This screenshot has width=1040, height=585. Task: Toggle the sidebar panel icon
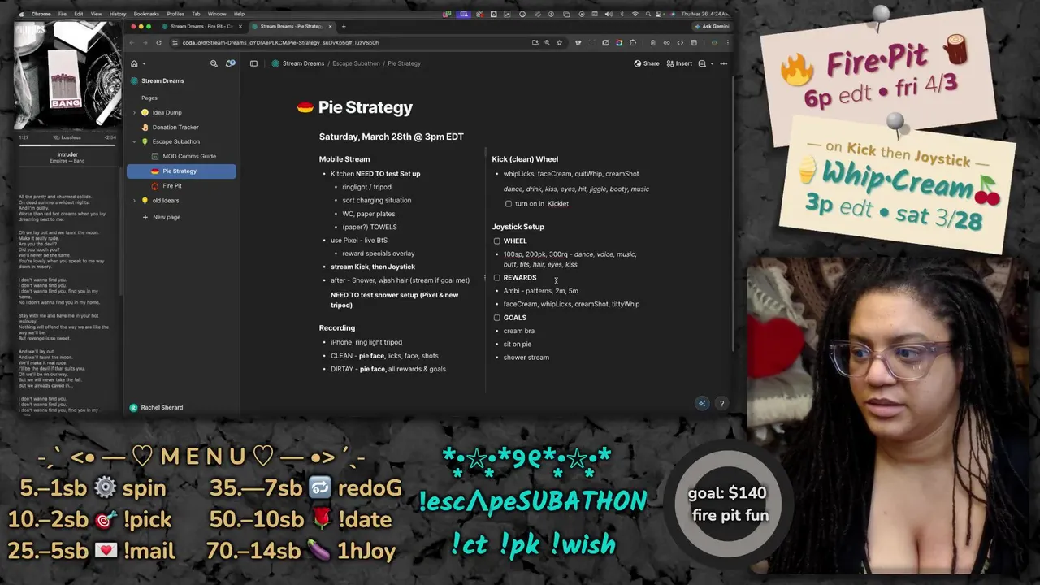(x=253, y=63)
